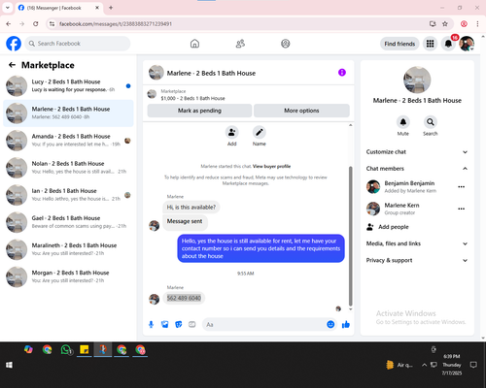Mute the conversation bell icon
486x388 pixels.
[403, 122]
